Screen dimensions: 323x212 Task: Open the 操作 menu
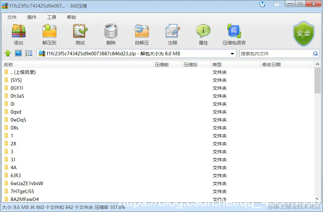[32, 17]
